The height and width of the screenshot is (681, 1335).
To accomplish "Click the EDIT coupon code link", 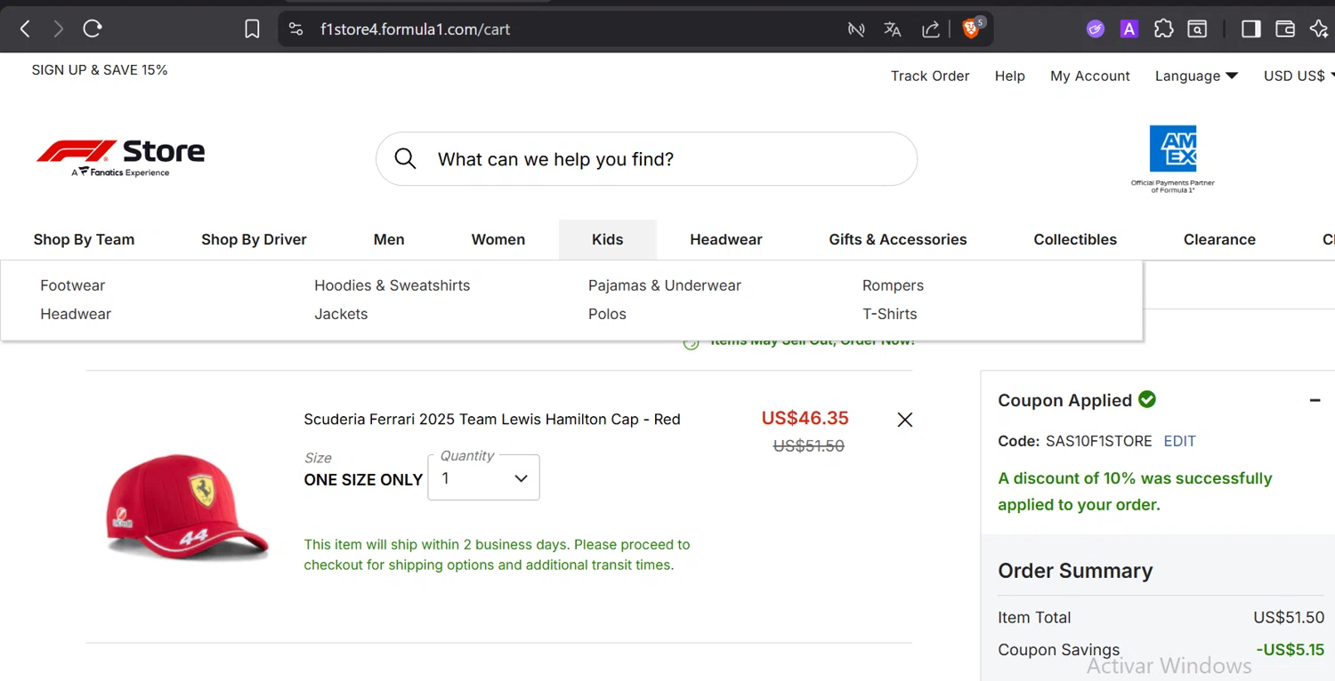I will 1179,442.
